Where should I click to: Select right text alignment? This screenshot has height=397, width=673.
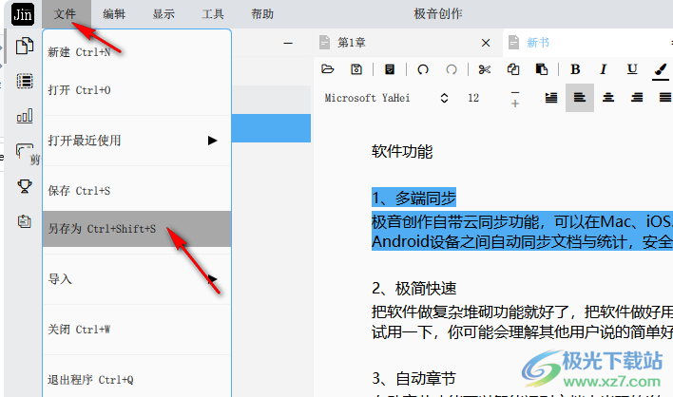637,98
